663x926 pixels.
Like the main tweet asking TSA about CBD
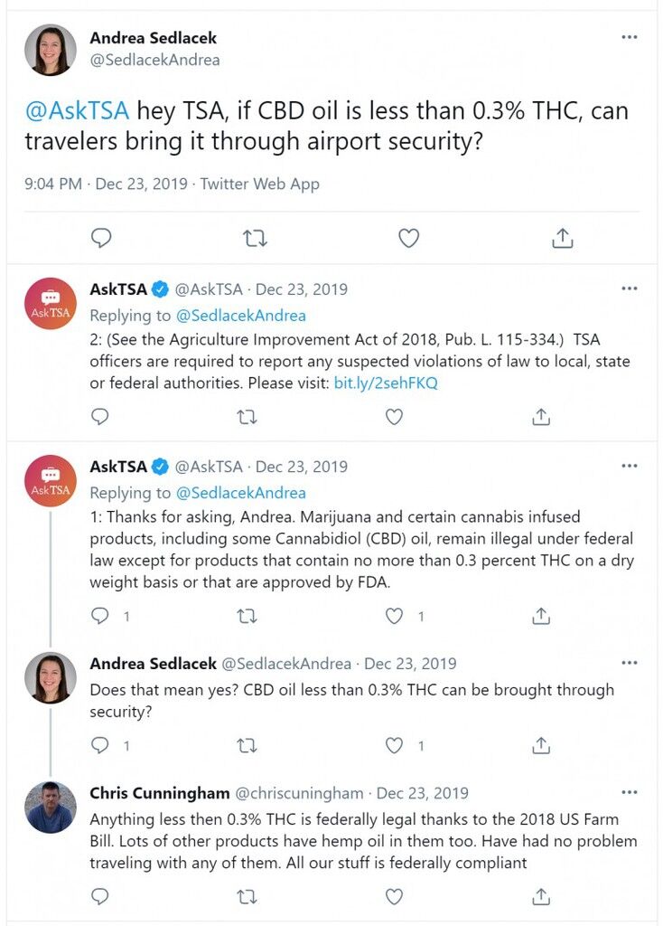pos(409,238)
